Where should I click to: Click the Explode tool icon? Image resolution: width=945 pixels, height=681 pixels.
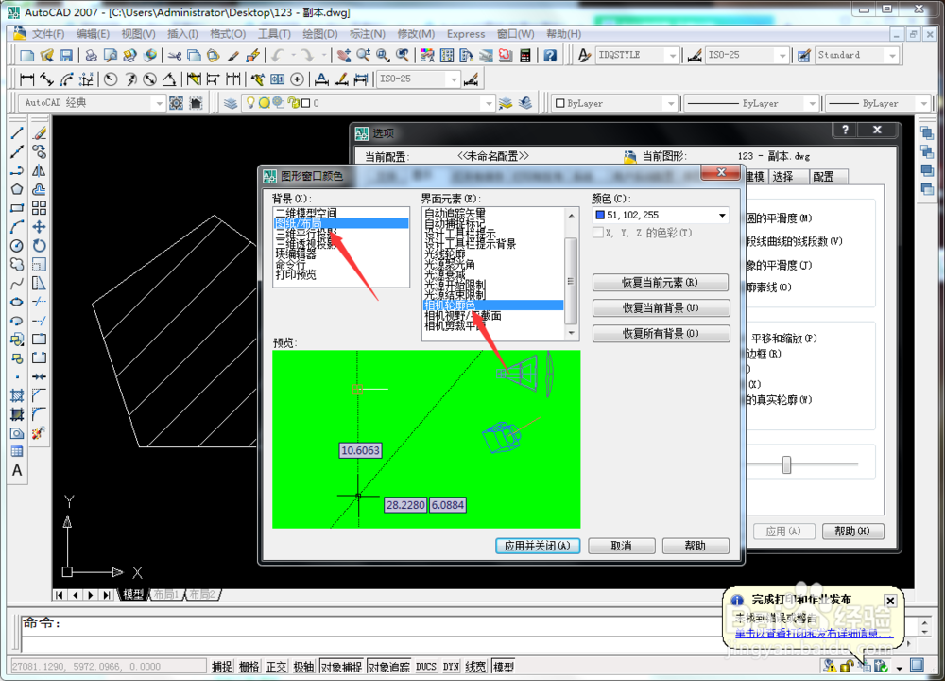(x=39, y=433)
